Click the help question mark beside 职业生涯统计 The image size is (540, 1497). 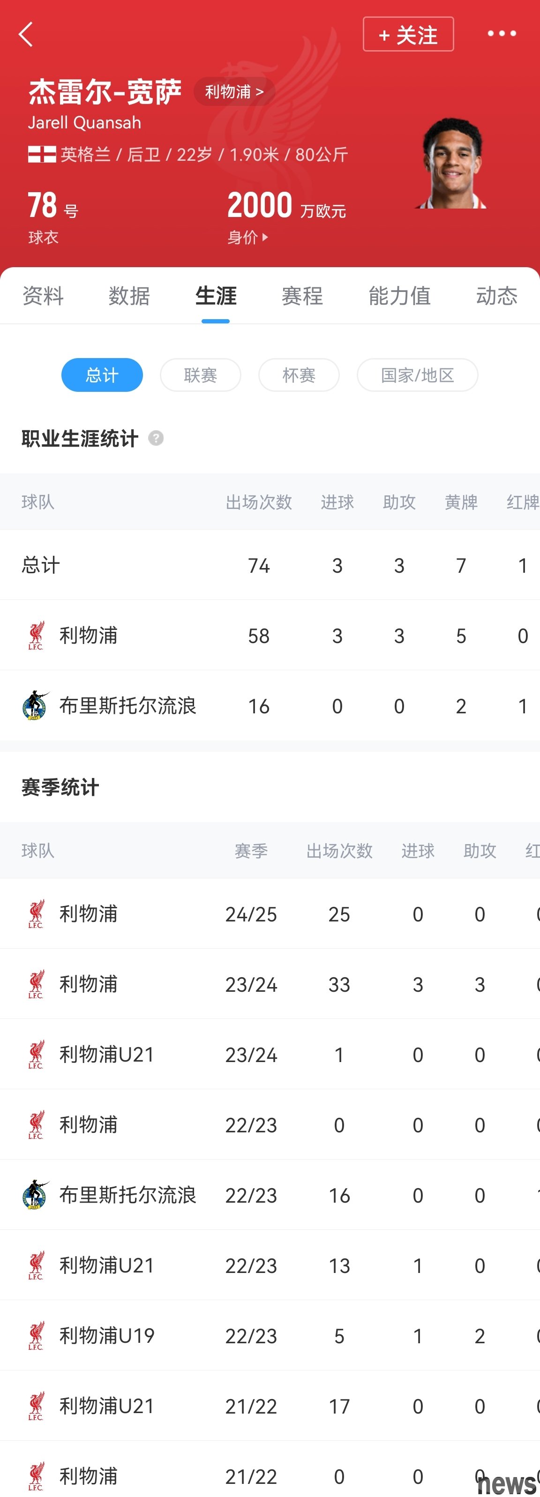click(156, 438)
